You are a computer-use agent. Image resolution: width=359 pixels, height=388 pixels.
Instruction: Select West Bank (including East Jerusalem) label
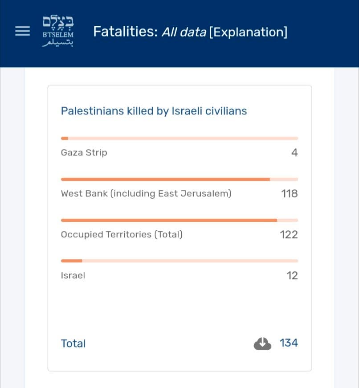point(146,193)
